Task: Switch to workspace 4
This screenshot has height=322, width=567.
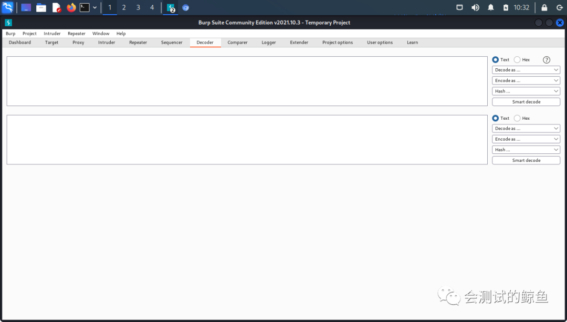Action: click(152, 7)
